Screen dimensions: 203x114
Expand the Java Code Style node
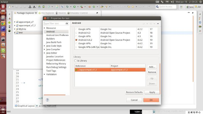[x=45, y=46]
